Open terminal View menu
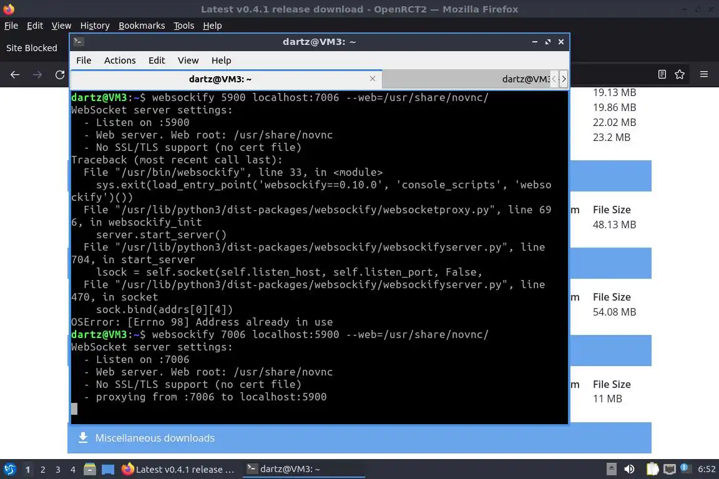The width and height of the screenshot is (719, 479). (x=188, y=60)
